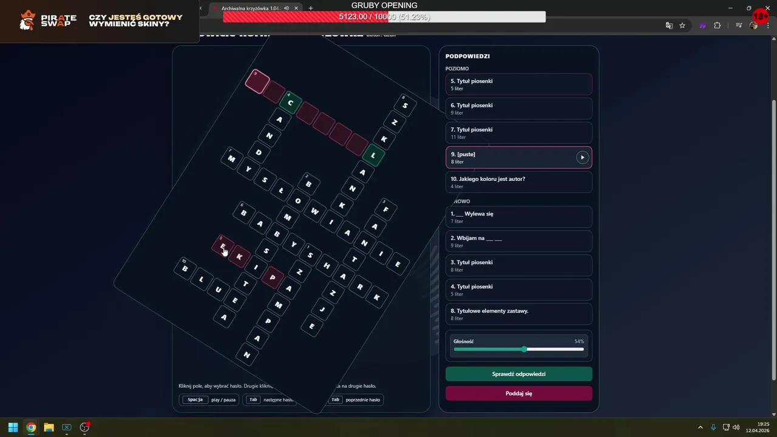The width and height of the screenshot is (777, 437).
Task: Select clue 6. Tytuł piosenki, 9 liter
Action: point(518,109)
